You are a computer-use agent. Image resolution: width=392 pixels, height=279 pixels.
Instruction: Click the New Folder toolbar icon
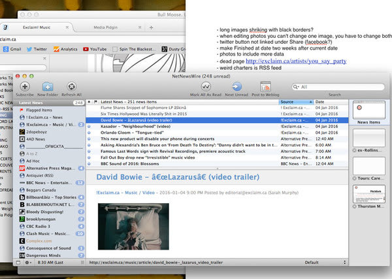[x=48, y=86]
